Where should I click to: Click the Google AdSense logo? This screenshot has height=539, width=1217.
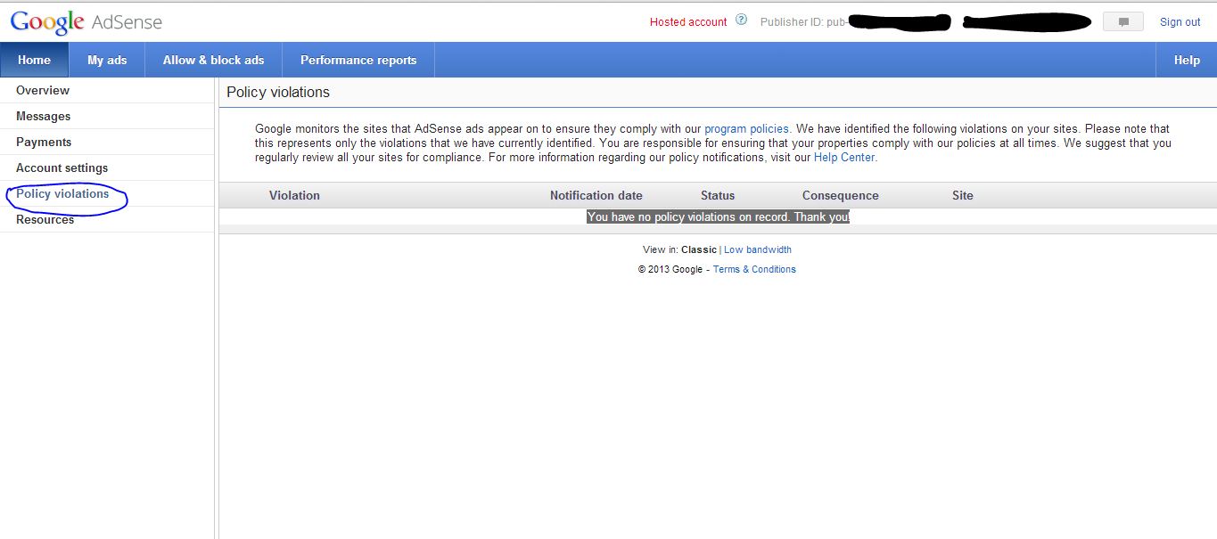click(85, 21)
